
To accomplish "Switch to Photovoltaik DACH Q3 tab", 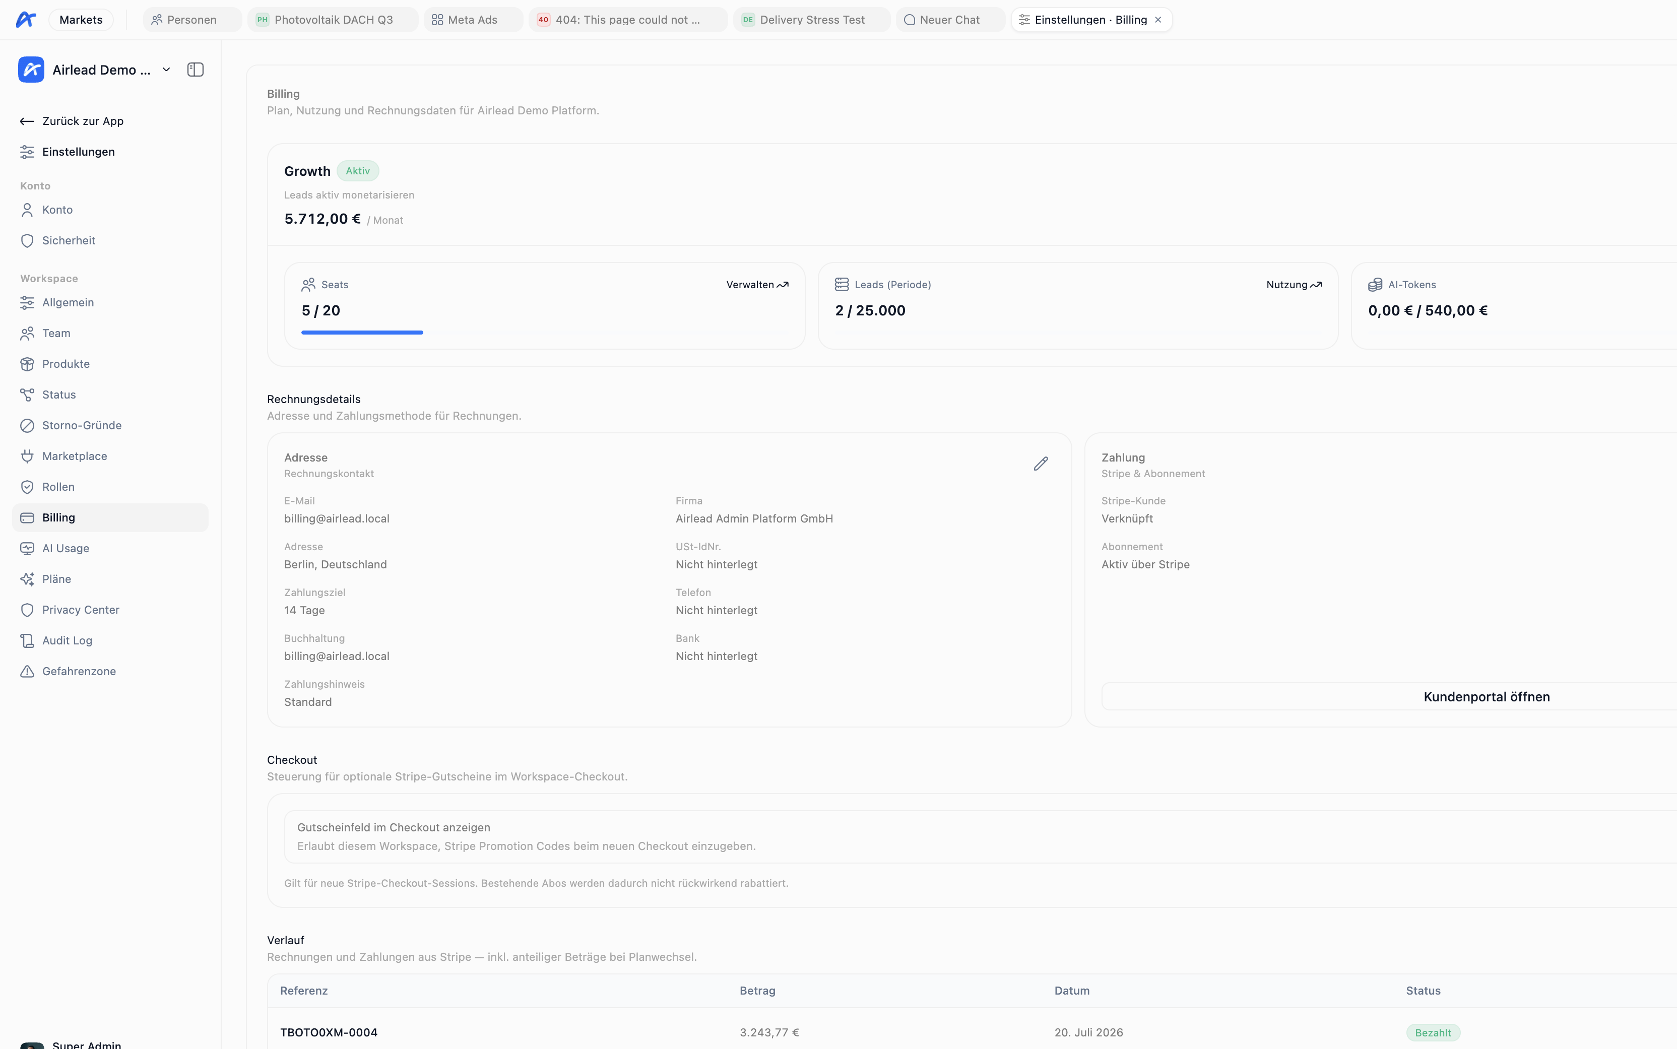I will pyautogui.click(x=334, y=20).
